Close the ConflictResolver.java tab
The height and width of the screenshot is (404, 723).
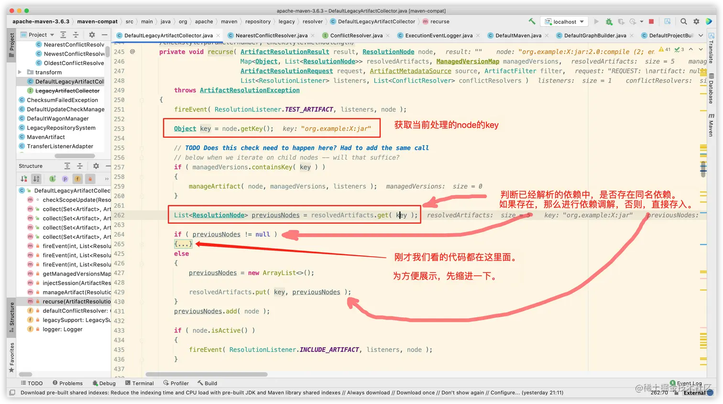pyautogui.click(x=388, y=35)
